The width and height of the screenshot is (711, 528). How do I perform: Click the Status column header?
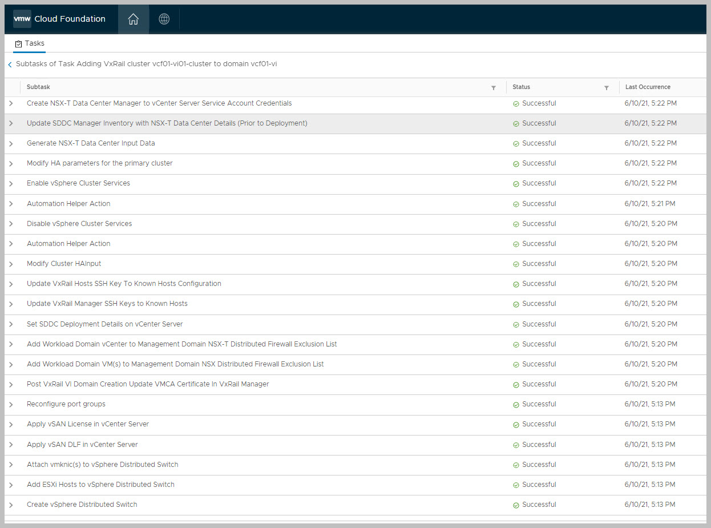pyautogui.click(x=521, y=87)
